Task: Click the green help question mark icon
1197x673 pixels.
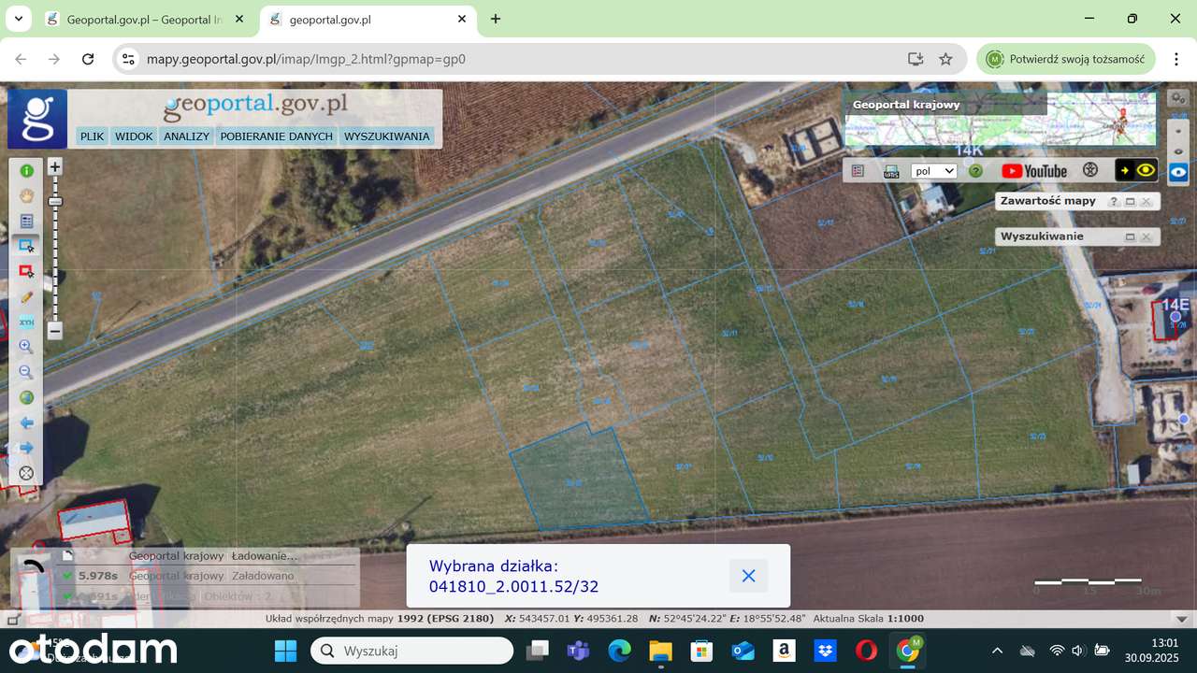Action: click(x=975, y=171)
